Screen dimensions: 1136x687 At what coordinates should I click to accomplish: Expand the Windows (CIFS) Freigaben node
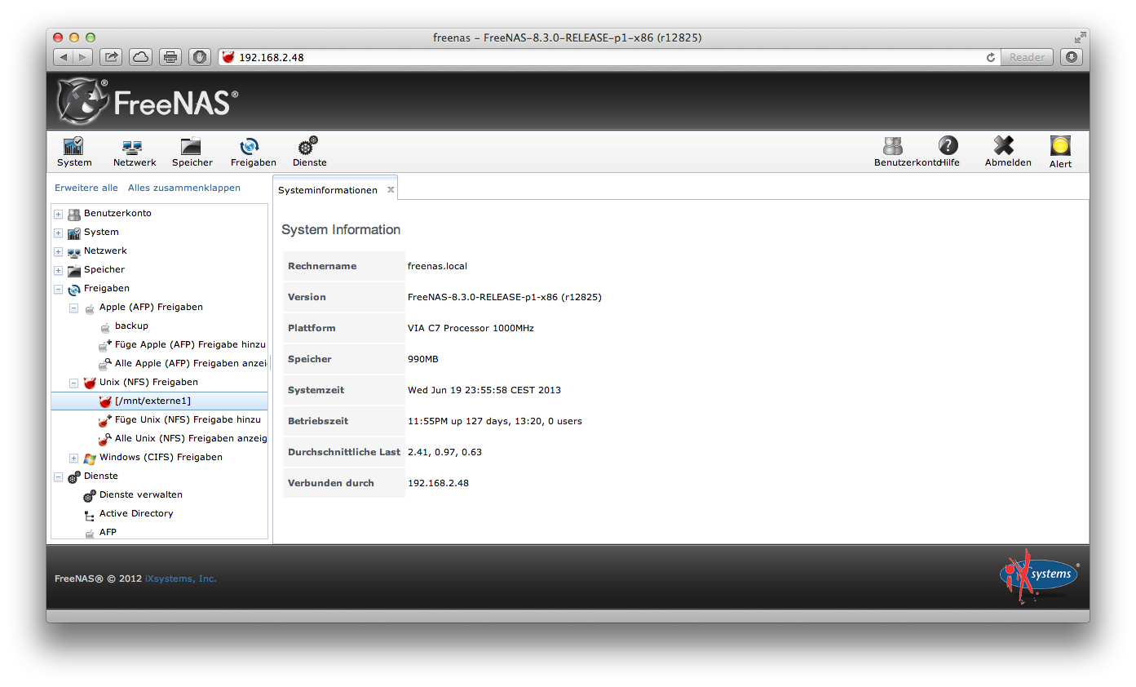[74, 459]
